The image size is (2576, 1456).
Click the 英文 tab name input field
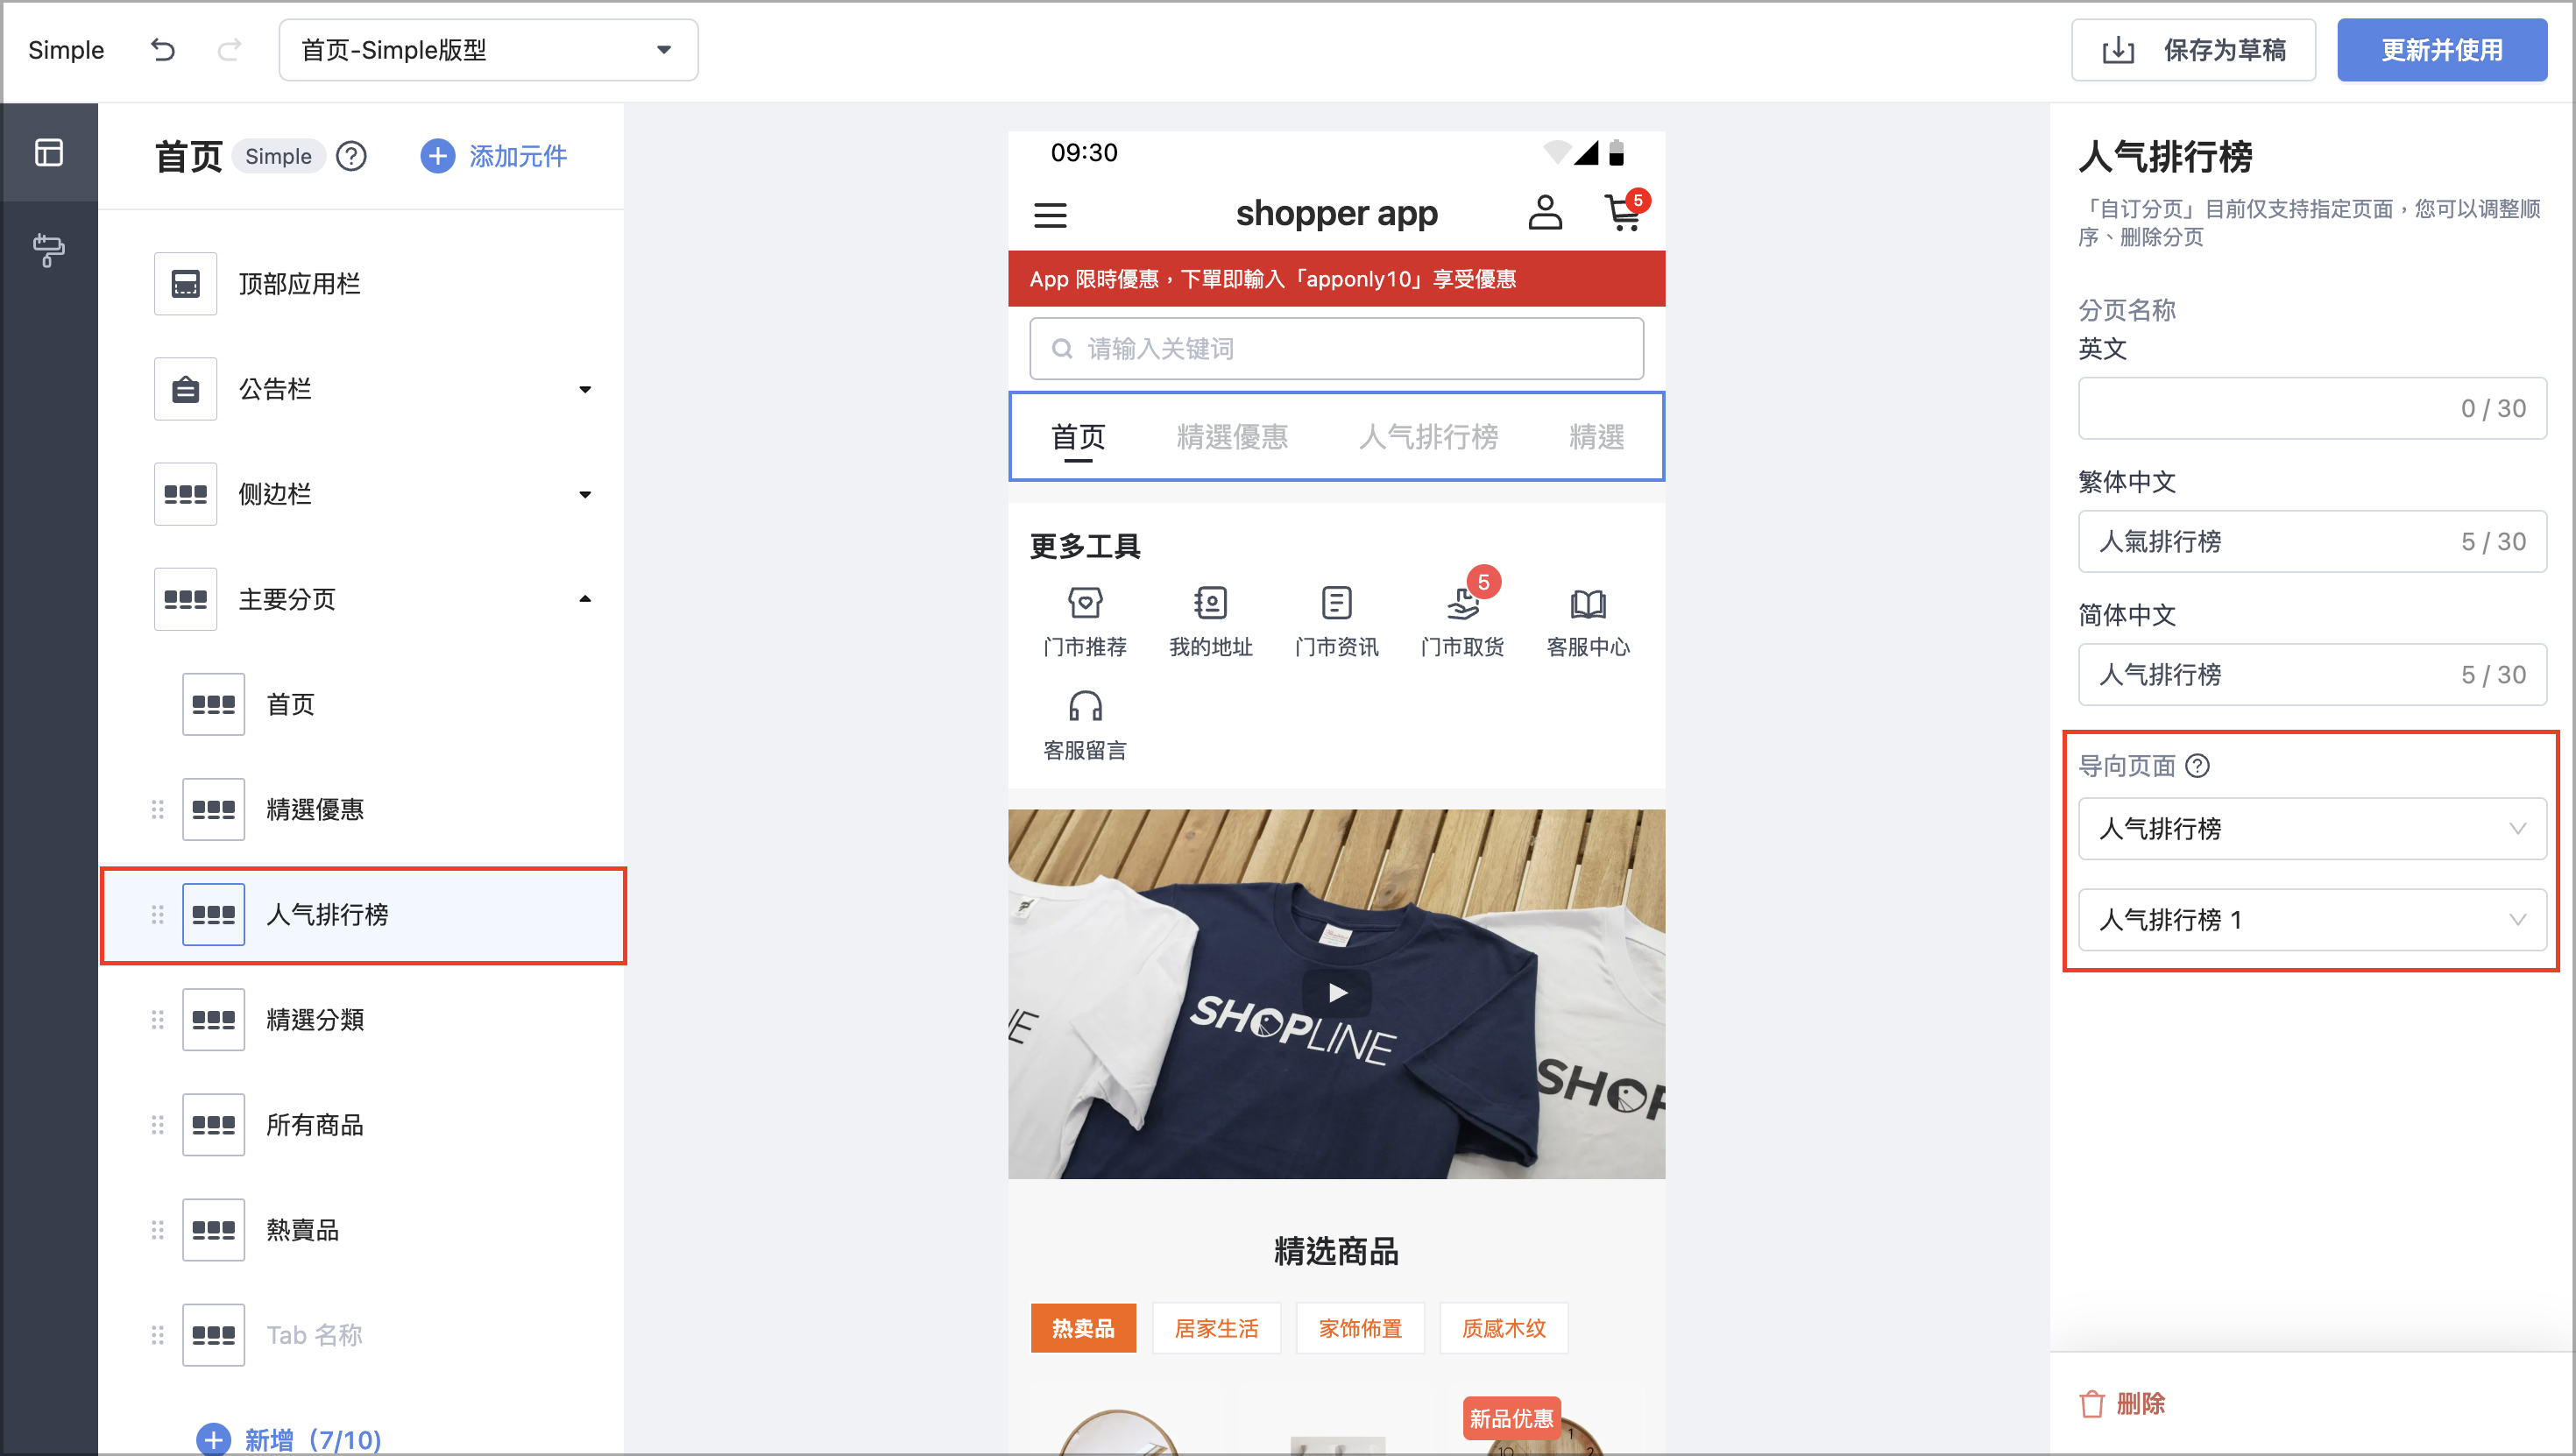point(2312,408)
